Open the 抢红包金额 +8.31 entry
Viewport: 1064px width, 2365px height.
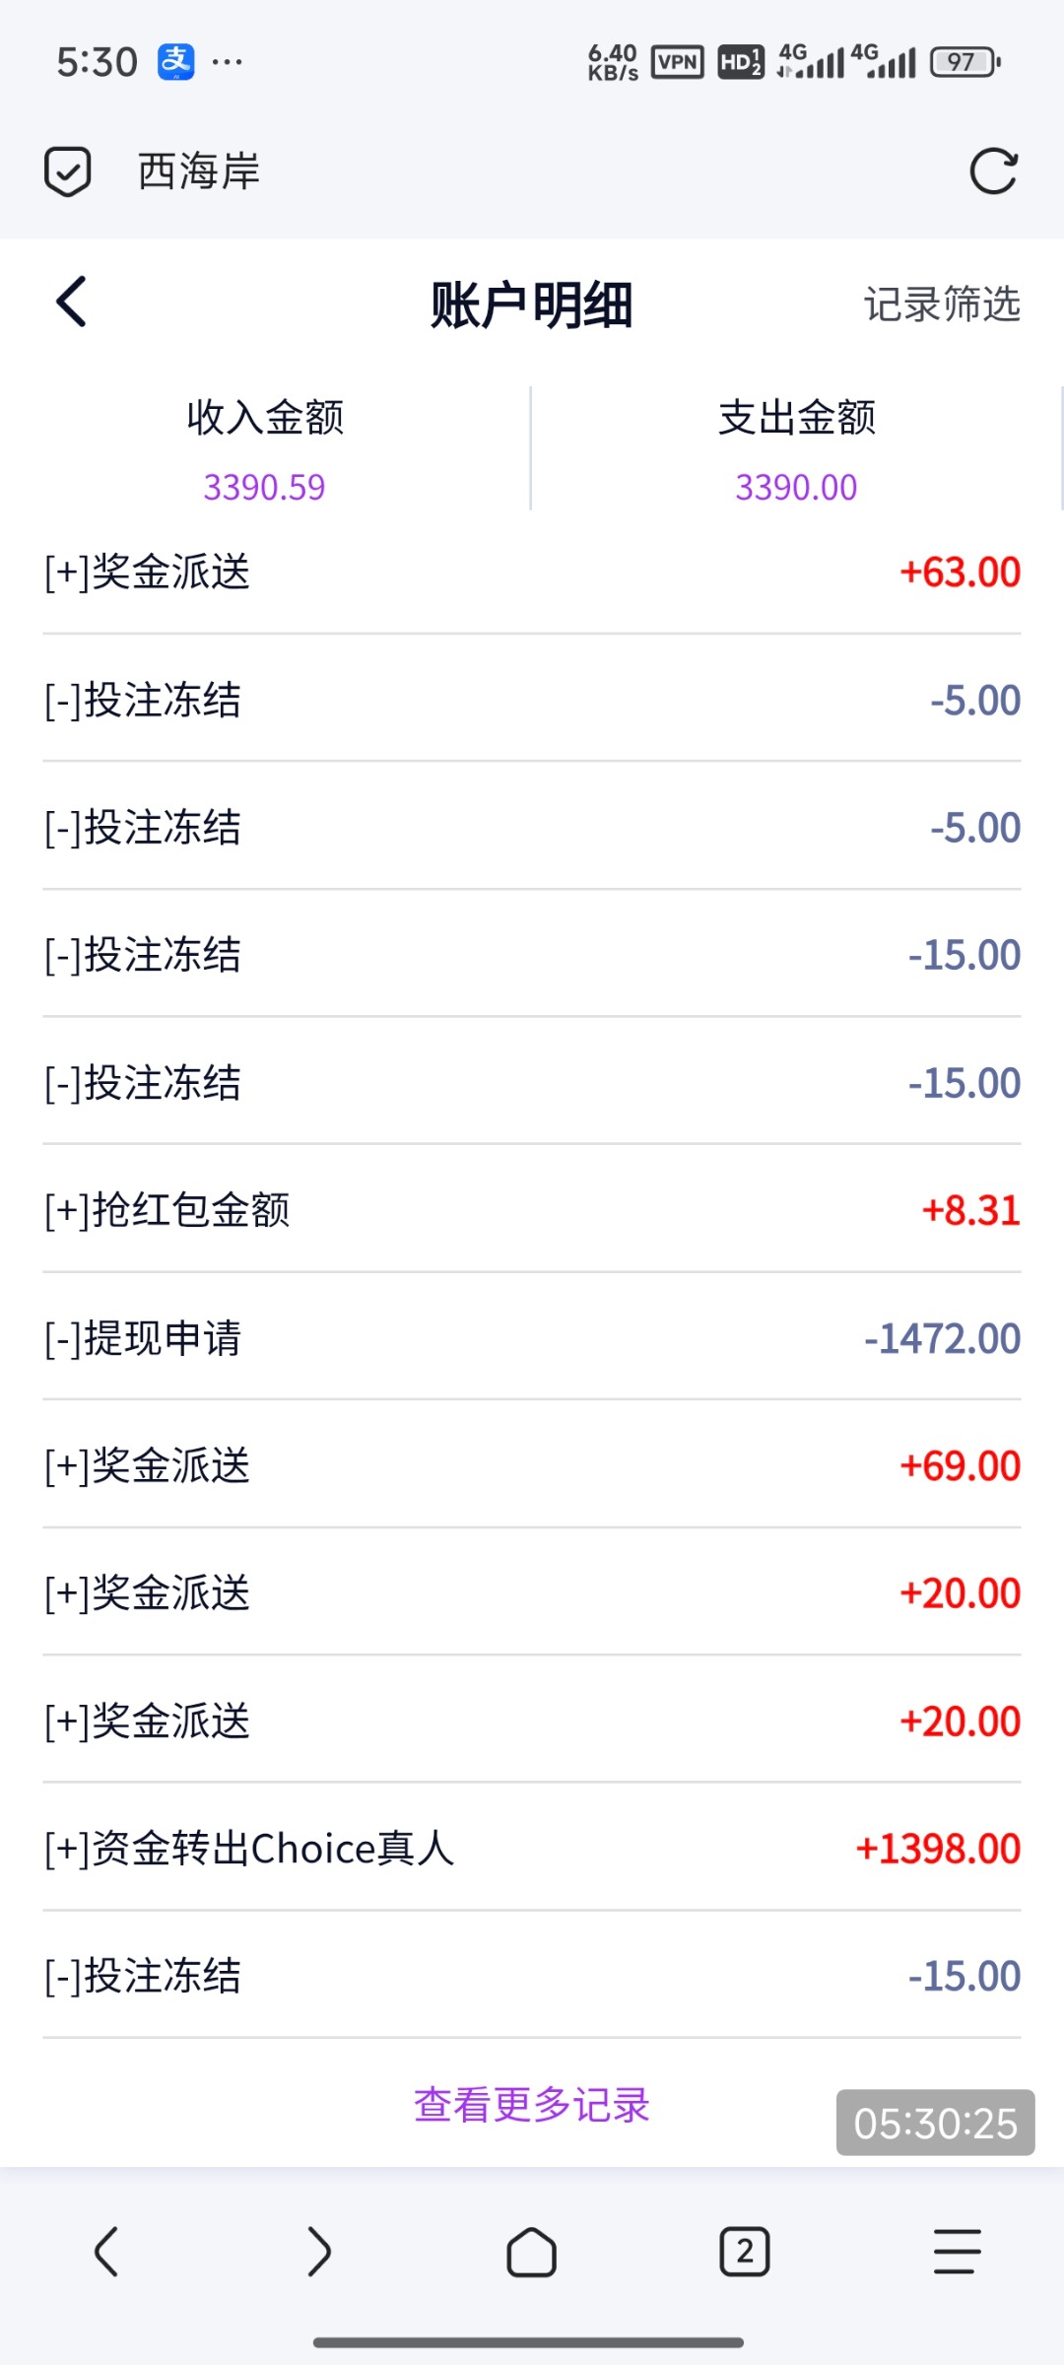(x=532, y=1210)
